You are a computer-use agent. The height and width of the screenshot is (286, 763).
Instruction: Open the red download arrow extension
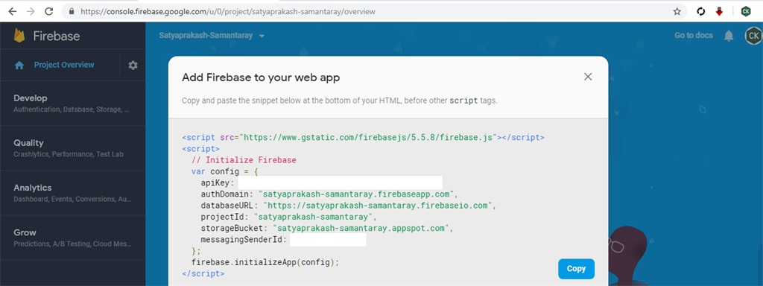click(x=719, y=11)
